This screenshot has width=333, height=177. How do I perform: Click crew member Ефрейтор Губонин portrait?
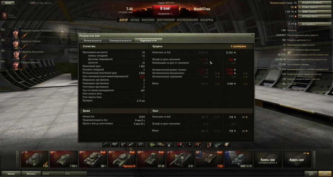coord(15,43)
